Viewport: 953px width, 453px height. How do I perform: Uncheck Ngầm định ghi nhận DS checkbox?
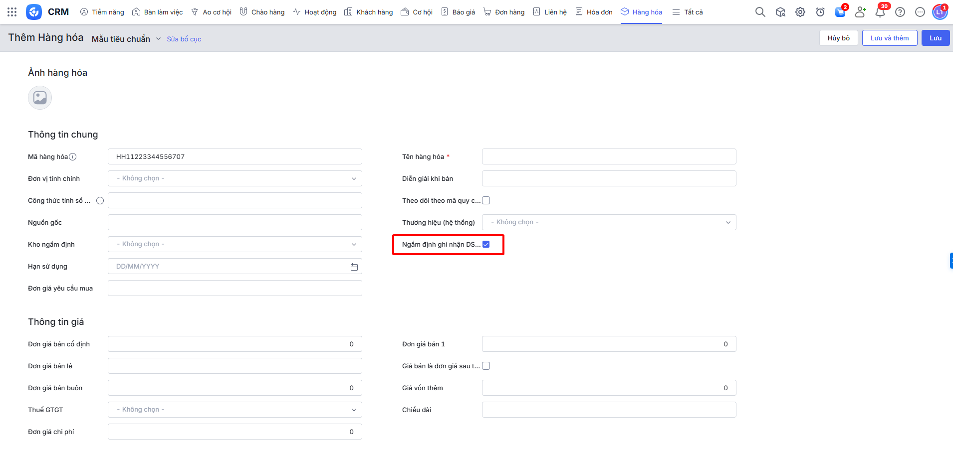pos(486,244)
